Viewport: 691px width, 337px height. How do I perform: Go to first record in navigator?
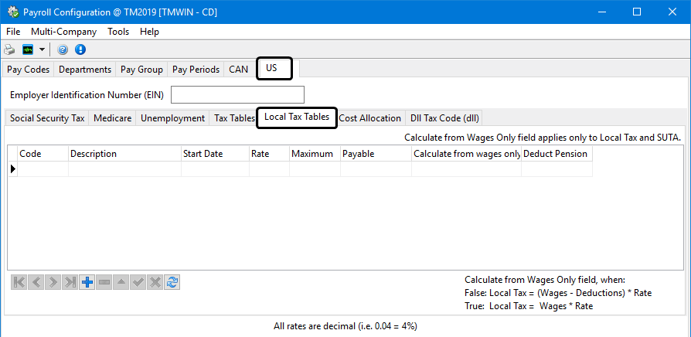[19, 282]
